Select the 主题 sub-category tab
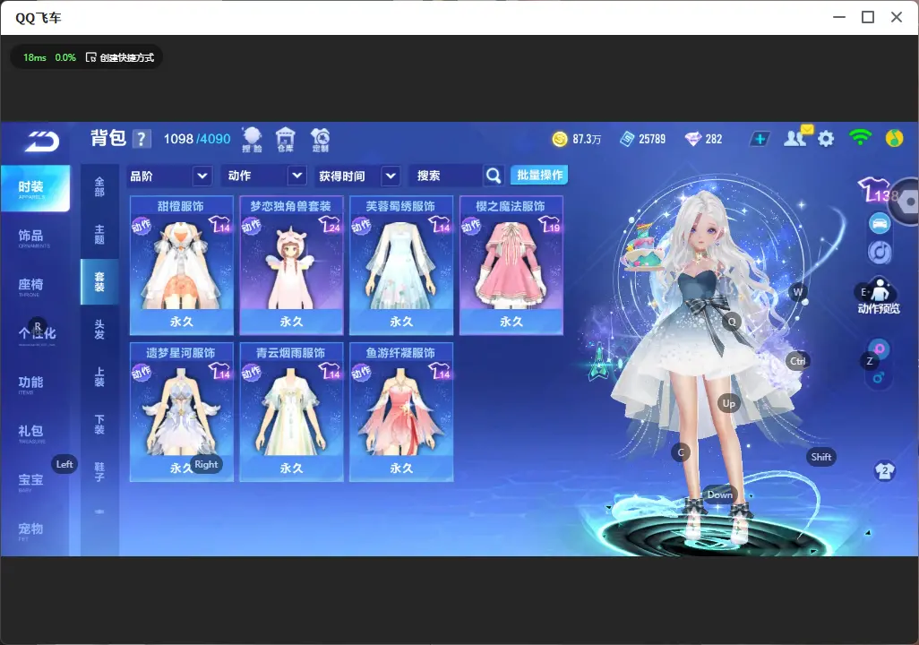The image size is (919, 645). coord(99,234)
